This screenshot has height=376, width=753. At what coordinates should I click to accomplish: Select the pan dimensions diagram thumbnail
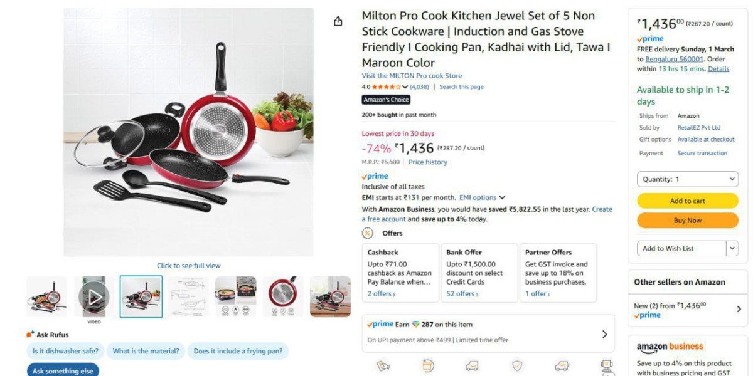coord(188,296)
